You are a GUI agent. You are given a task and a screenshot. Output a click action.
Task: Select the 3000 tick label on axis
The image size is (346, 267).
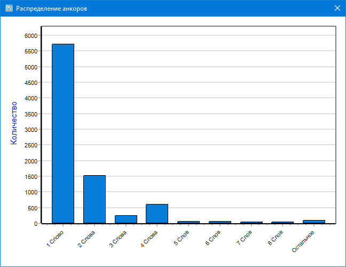pos(32,129)
